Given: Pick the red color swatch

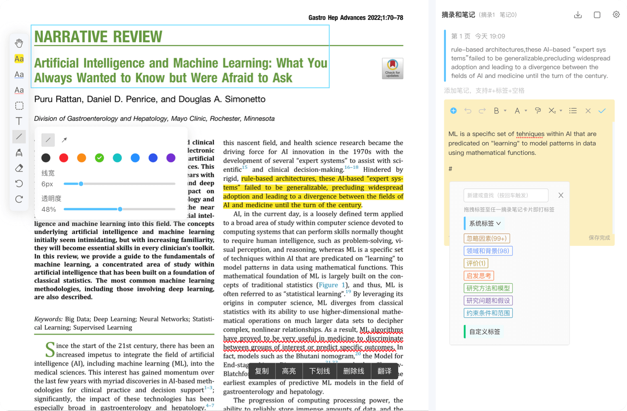Looking at the screenshot, I should (x=64, y=158).
